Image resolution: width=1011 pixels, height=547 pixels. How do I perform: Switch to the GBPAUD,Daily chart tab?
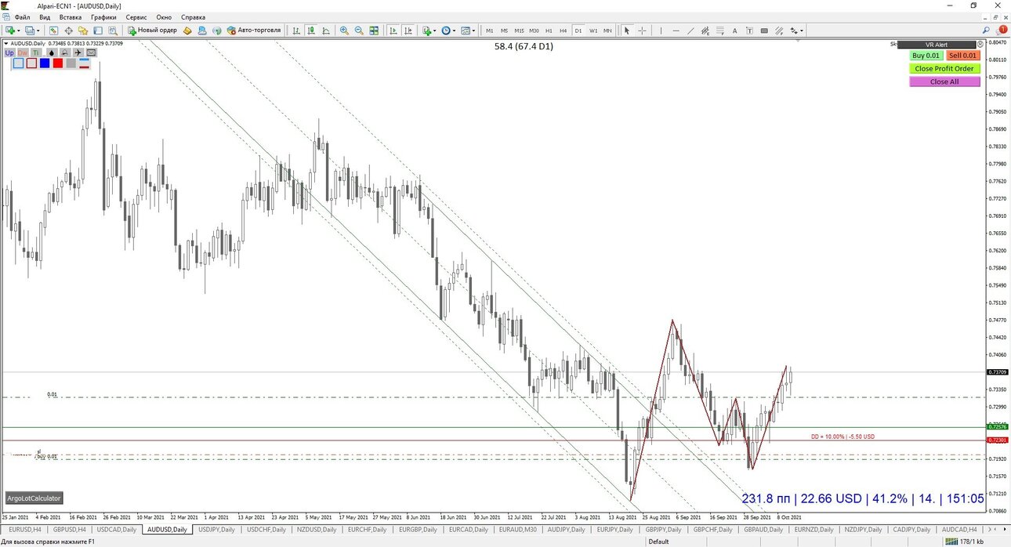[x=763, y=530]
